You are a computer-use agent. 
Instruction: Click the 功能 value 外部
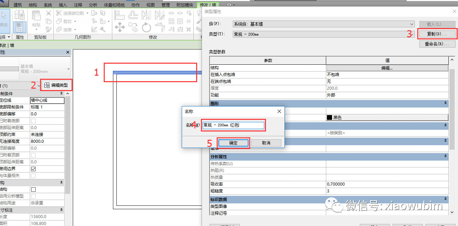[x=387, y=95]
